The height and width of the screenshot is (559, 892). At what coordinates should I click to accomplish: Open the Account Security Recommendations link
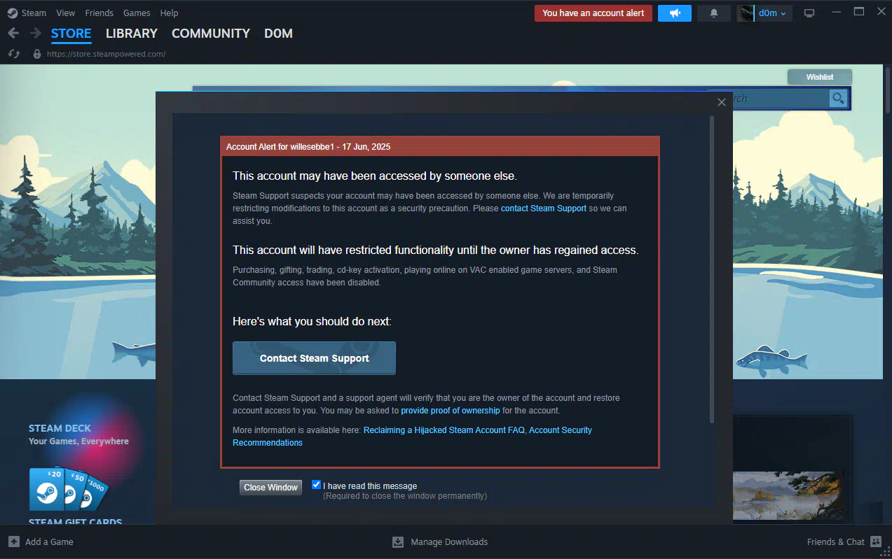pos(412,437)
